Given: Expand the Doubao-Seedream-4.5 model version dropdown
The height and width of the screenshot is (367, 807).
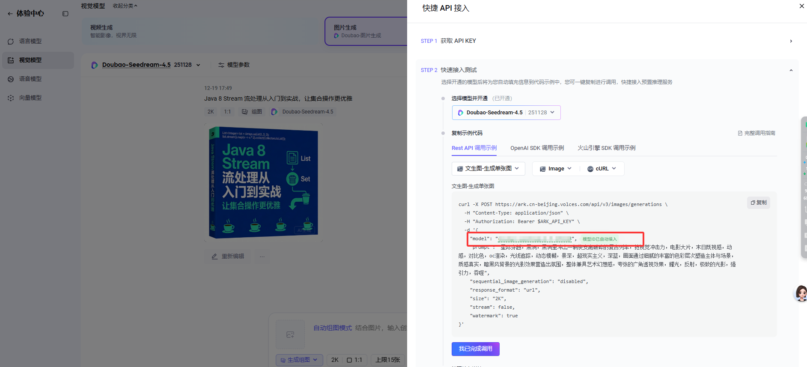Looking at the screenshot, I should (x=198, y=65).
